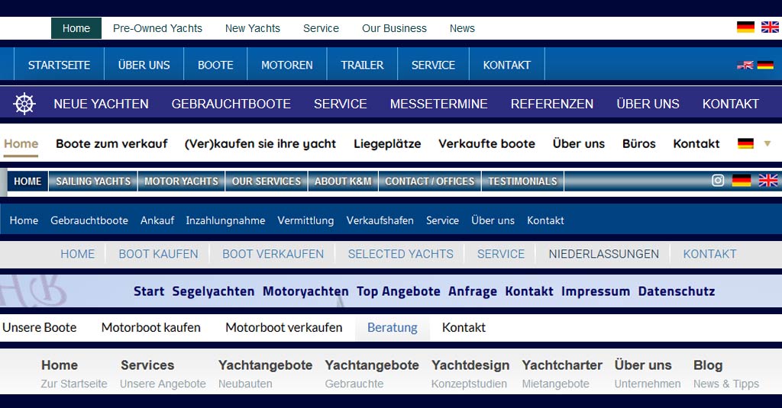The width and height of the screenshot is (782, 408).
Task: Click the ship wheel logo beside NEUE YACHTEN
Action: [x=25, y=104]
